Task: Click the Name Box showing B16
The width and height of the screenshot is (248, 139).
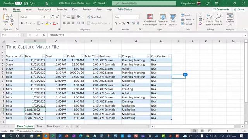Action: [10, 35]
